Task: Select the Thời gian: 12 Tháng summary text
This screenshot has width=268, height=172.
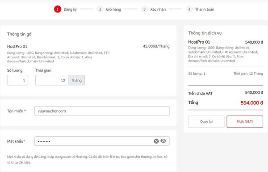Action: 248,74
